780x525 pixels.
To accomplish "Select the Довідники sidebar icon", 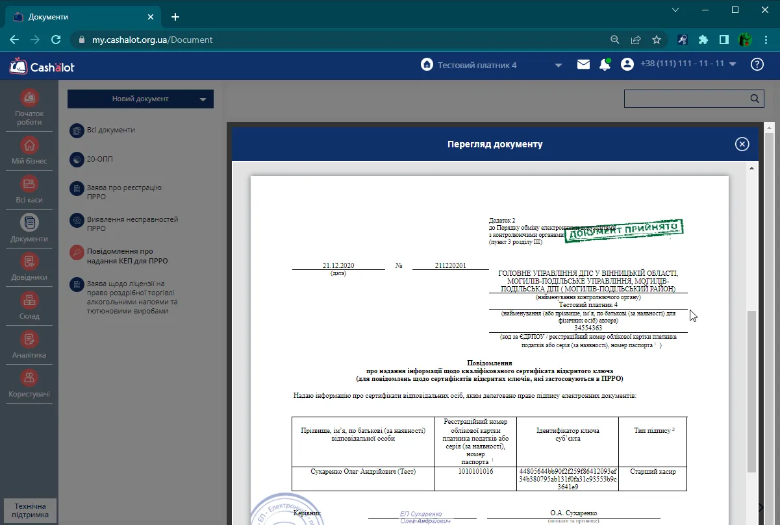I will [x=29, y=267].
